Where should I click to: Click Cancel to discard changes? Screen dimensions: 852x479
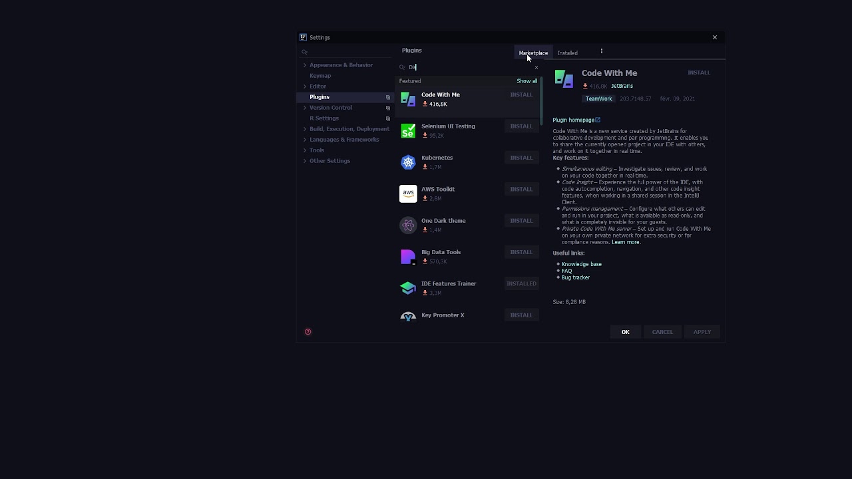pyautogui.click(x=662, y=332)
